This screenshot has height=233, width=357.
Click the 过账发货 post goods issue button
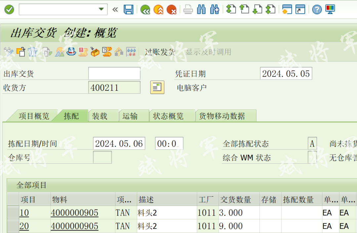tap(160, 52)
